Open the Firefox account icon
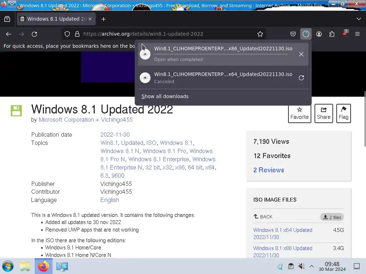The image size is (366, 274). pos(319,34)
